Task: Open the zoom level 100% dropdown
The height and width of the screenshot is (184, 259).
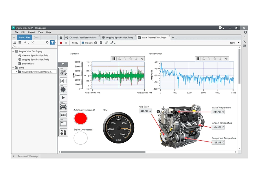Action: pyautogui.click(x=238, y=43)
